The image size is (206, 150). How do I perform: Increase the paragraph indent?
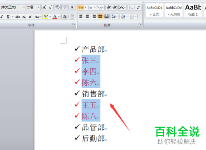point(115,7)
